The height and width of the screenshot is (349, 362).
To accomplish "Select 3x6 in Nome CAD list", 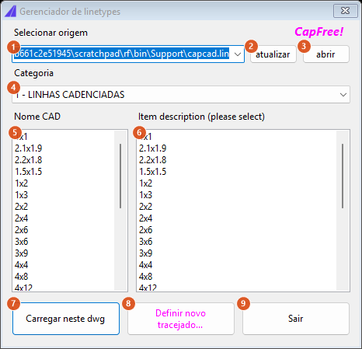I will click(x=63, y=242).
